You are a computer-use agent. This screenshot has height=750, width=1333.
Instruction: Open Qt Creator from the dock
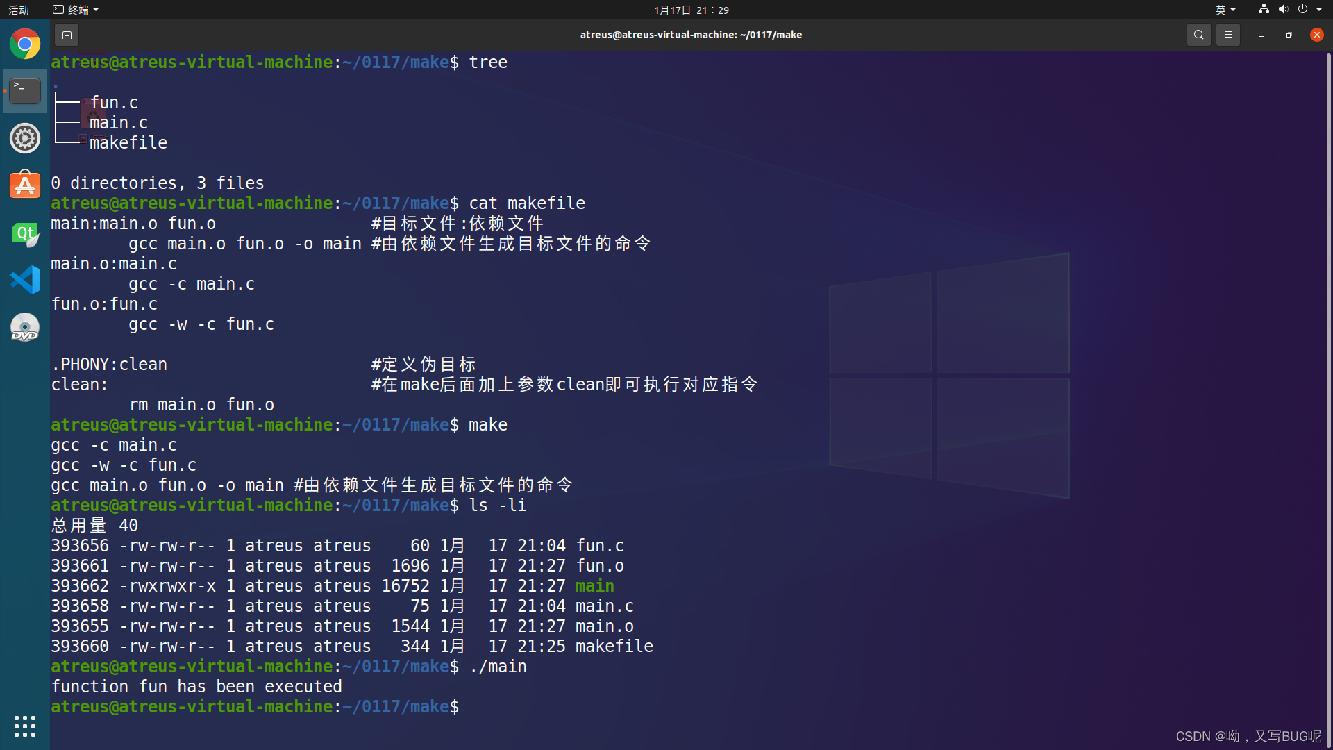(x=25, y=233)
